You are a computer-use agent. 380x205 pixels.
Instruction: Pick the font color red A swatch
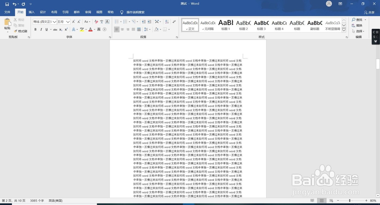pos(90,30)
